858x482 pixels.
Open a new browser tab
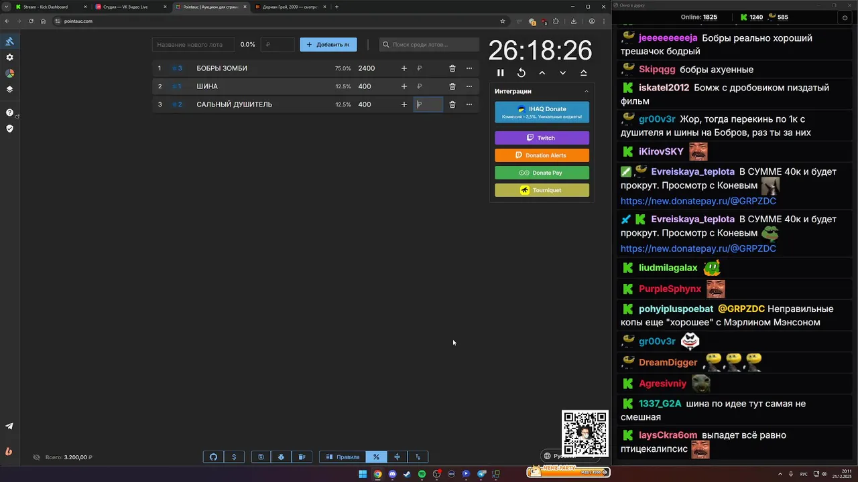pyautogui.click(x=336, y=7)
